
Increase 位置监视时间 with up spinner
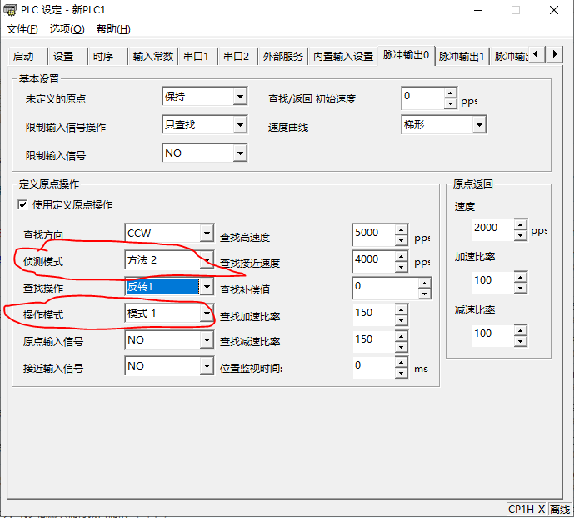pos(401,362)
